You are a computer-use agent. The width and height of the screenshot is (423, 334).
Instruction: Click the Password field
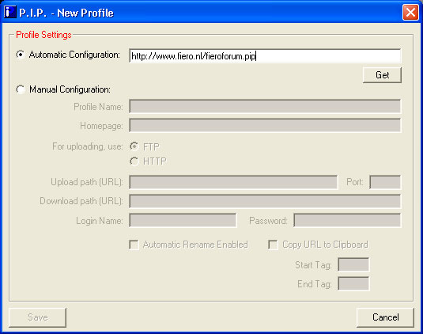(347, 220)
